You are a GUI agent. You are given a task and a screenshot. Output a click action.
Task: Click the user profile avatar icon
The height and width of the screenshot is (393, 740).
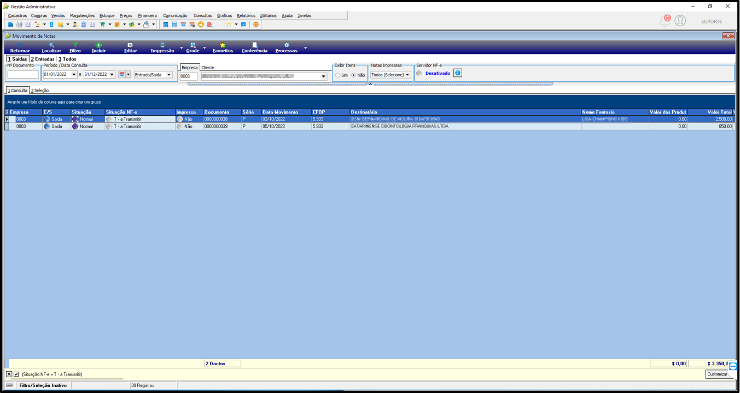click(680, 21)
